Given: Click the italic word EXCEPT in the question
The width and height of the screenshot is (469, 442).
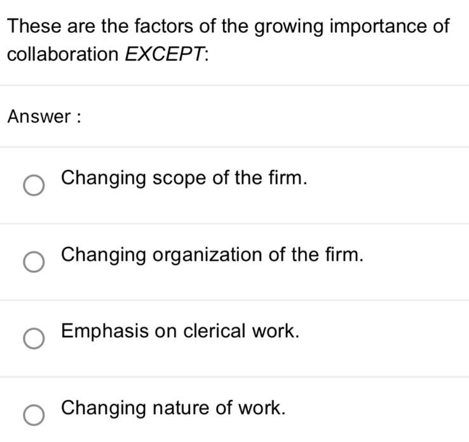Looking at the screenshot, I should point(165,55).
